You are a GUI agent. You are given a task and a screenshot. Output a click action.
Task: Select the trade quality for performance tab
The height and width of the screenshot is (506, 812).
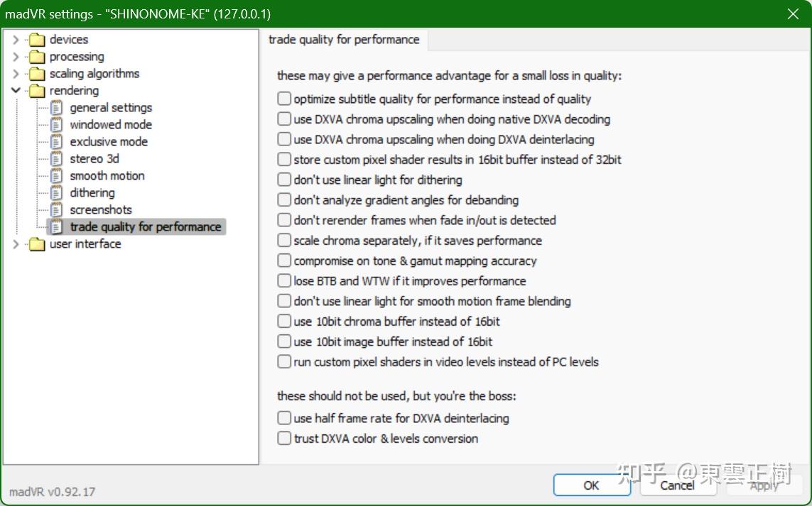pyautogui.click(x=344, y=40)
